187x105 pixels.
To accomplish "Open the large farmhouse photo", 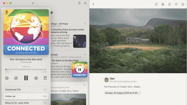I will coord(138,41).
